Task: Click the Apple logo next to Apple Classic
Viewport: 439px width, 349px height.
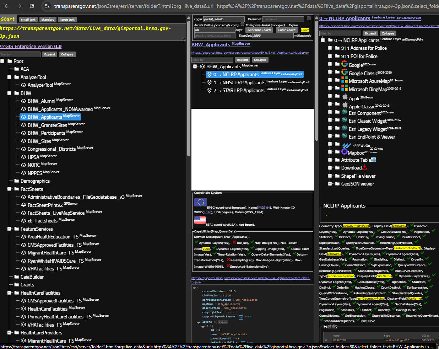Action: [x=345, y=105]
